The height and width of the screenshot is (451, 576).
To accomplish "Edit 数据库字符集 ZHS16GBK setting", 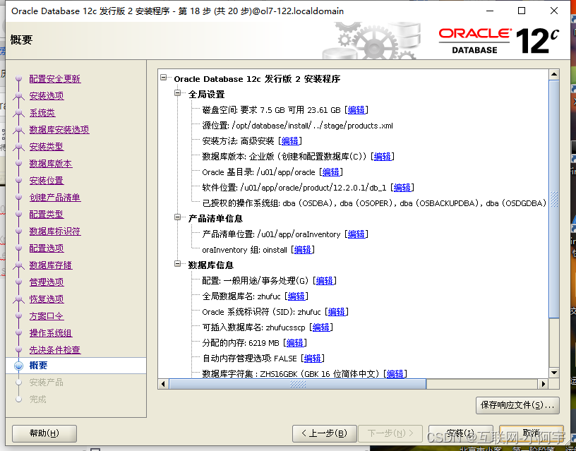I will 395,373.
